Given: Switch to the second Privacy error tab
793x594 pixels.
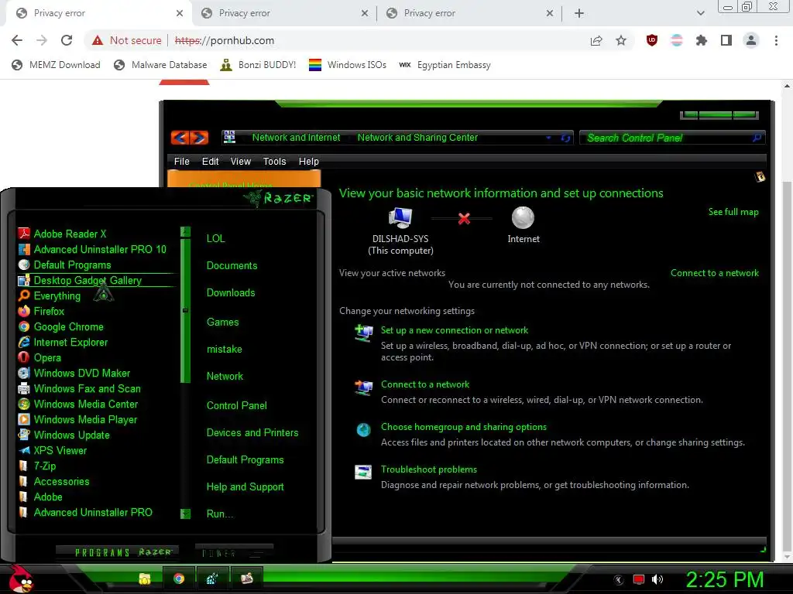Looking at the screenshot, I should tap(283, 13).
